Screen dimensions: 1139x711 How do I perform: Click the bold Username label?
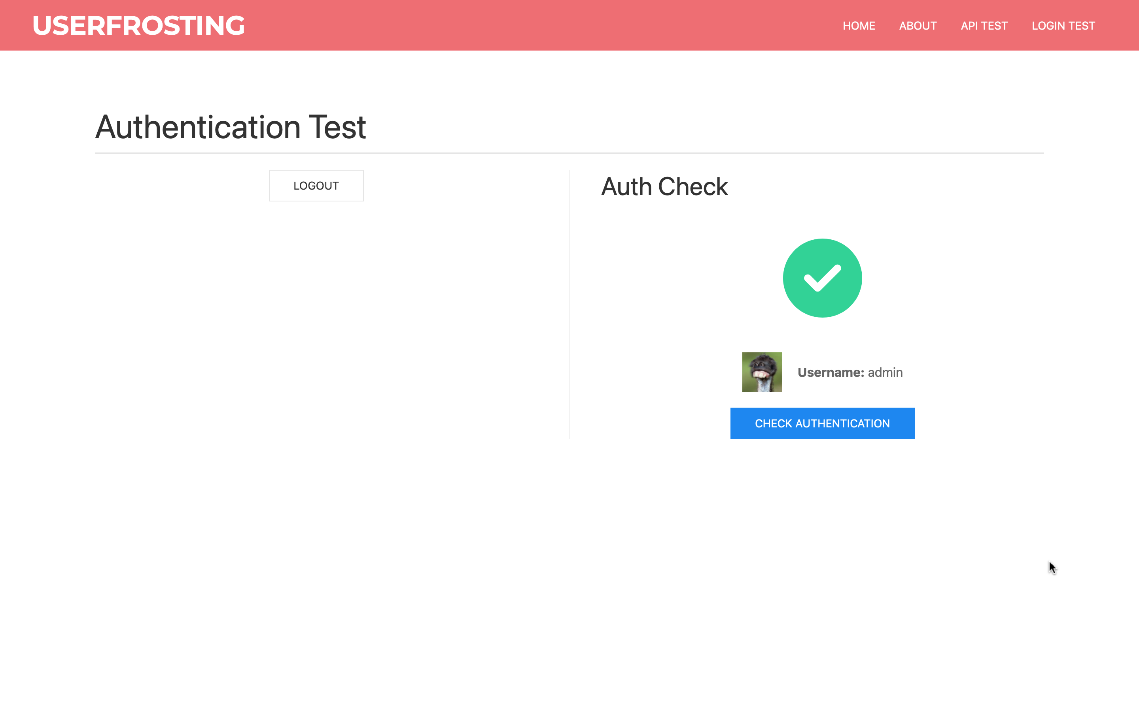coord(830,372)
